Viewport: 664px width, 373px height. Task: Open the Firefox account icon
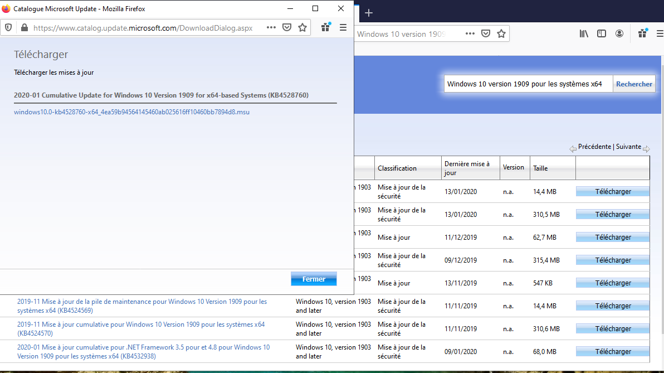pyautogui.click(x=619, y=33)
